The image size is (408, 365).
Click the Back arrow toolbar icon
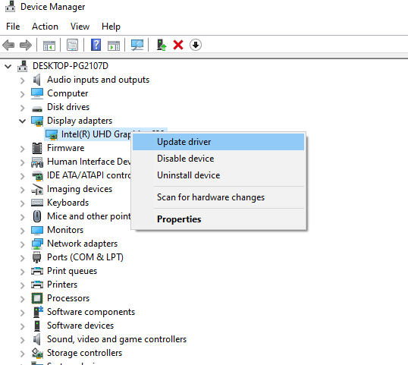[x=8, y=45]
